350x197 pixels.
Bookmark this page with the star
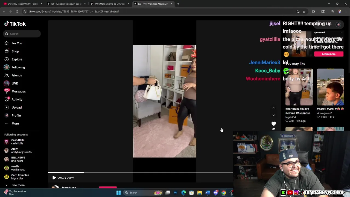(x=304, y=11)
